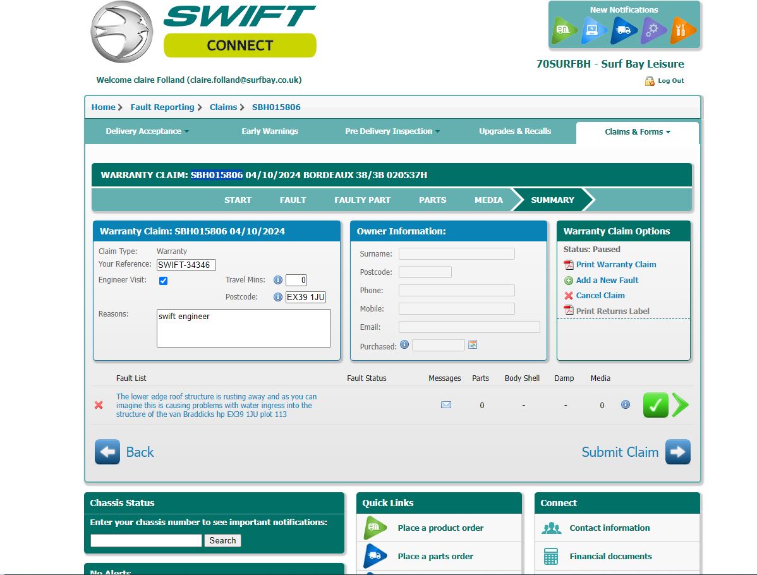Image resolution: width=757 pixels, height=575 pixels.
Task: Go to the FAULT claim step
Action: [293, 200]
